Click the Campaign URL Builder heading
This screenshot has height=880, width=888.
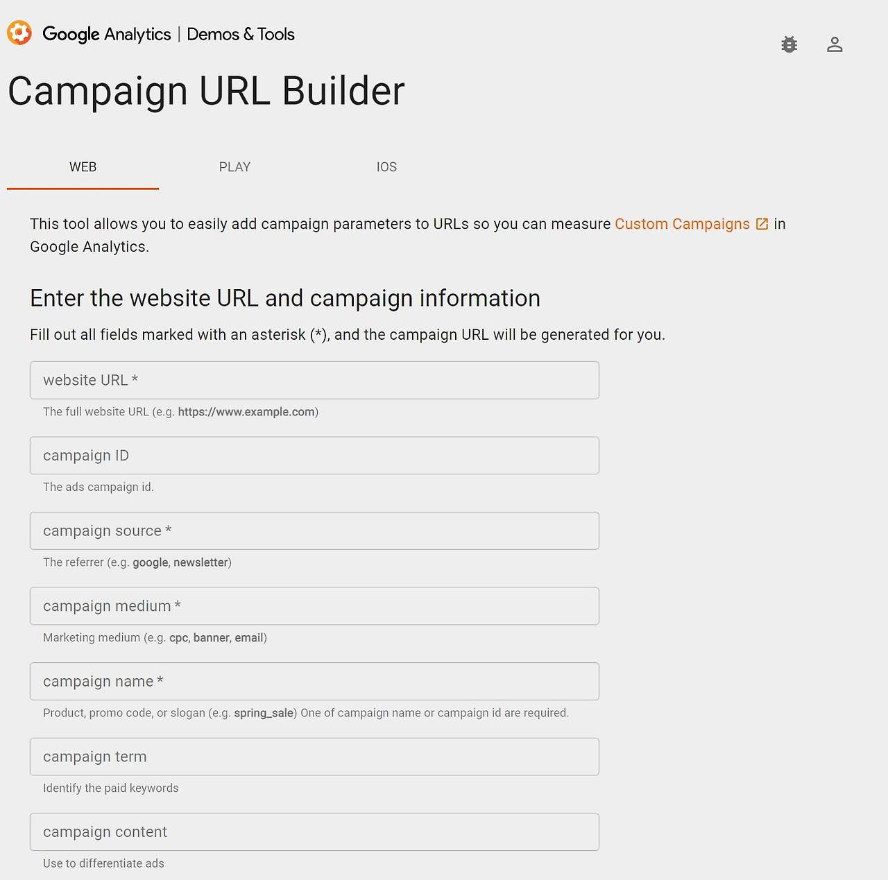(206, 91)
